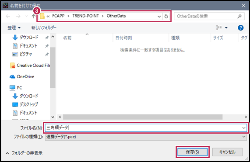
Task: Create a folder with 新しいフォルダー
Action: 44,28
